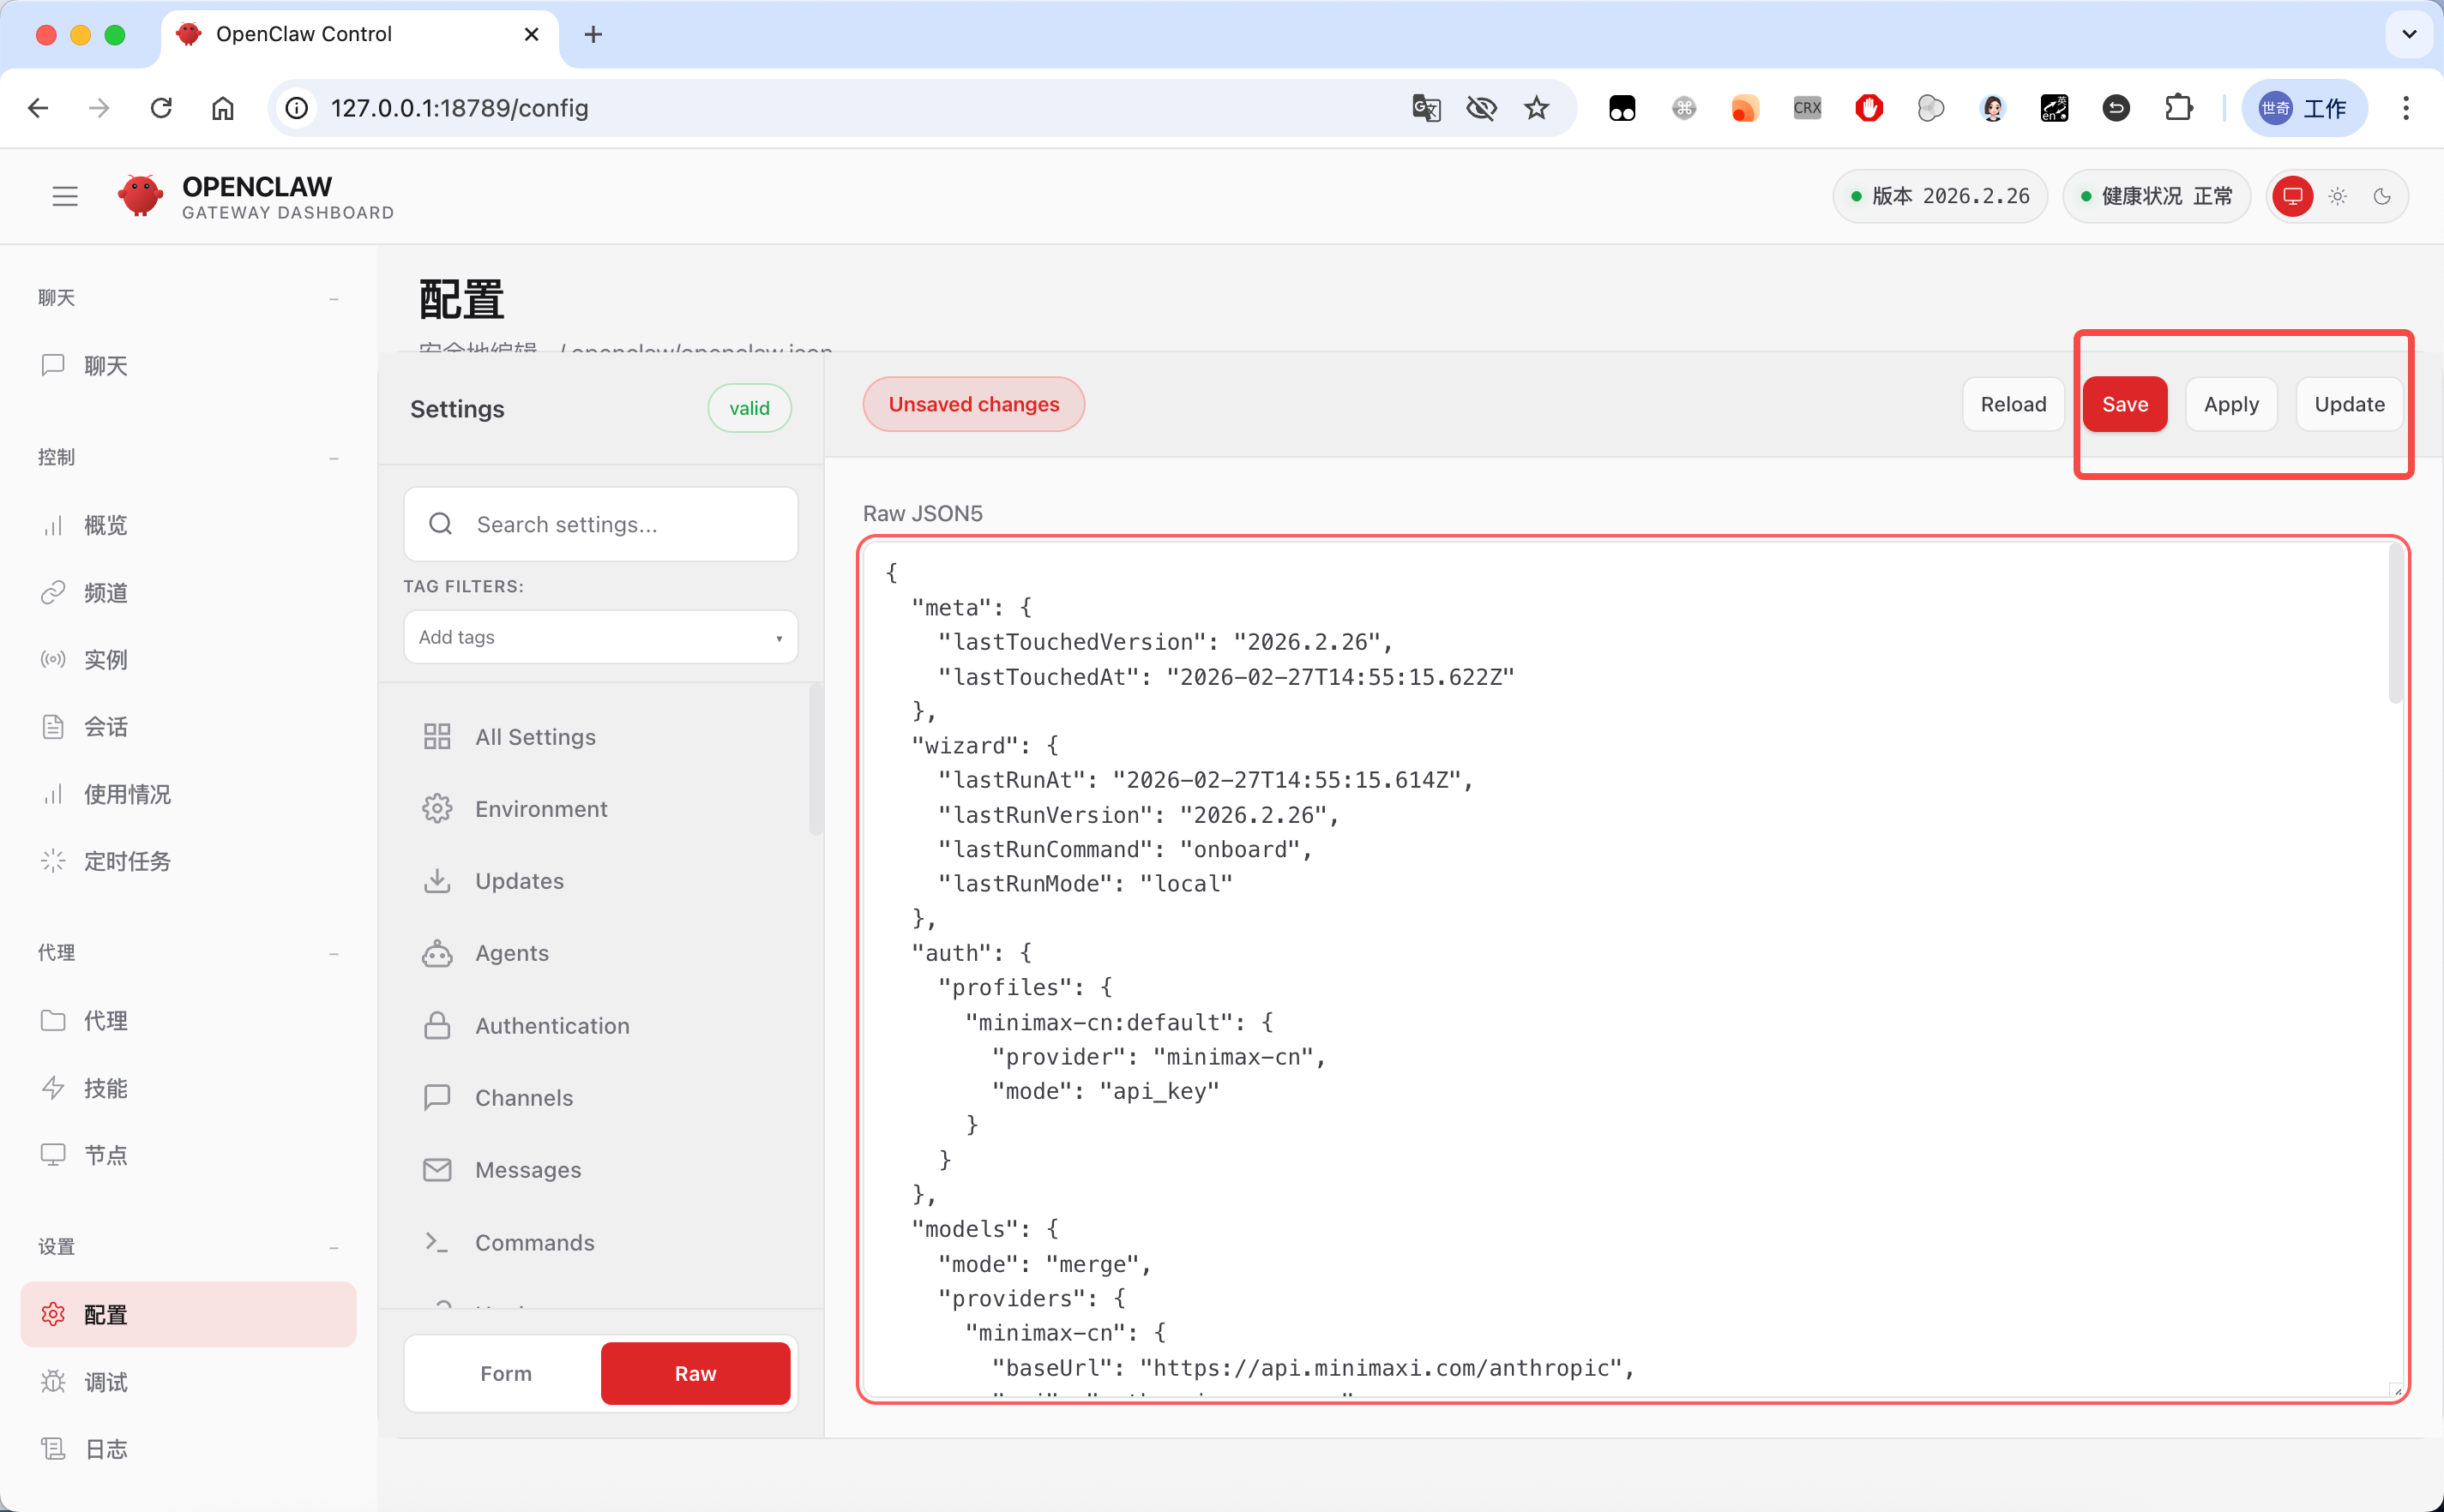This screenshot has height=1512, width=2444.
Task: Click the Search settings input field
Action: point(600,524)
